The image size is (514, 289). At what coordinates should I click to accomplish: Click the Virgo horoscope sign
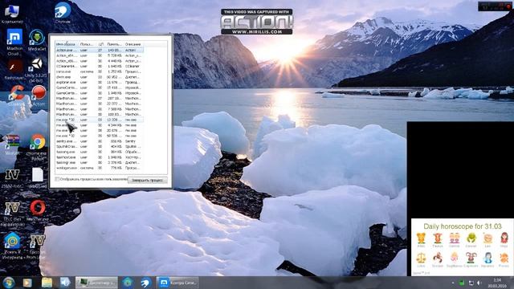point(504,240)
